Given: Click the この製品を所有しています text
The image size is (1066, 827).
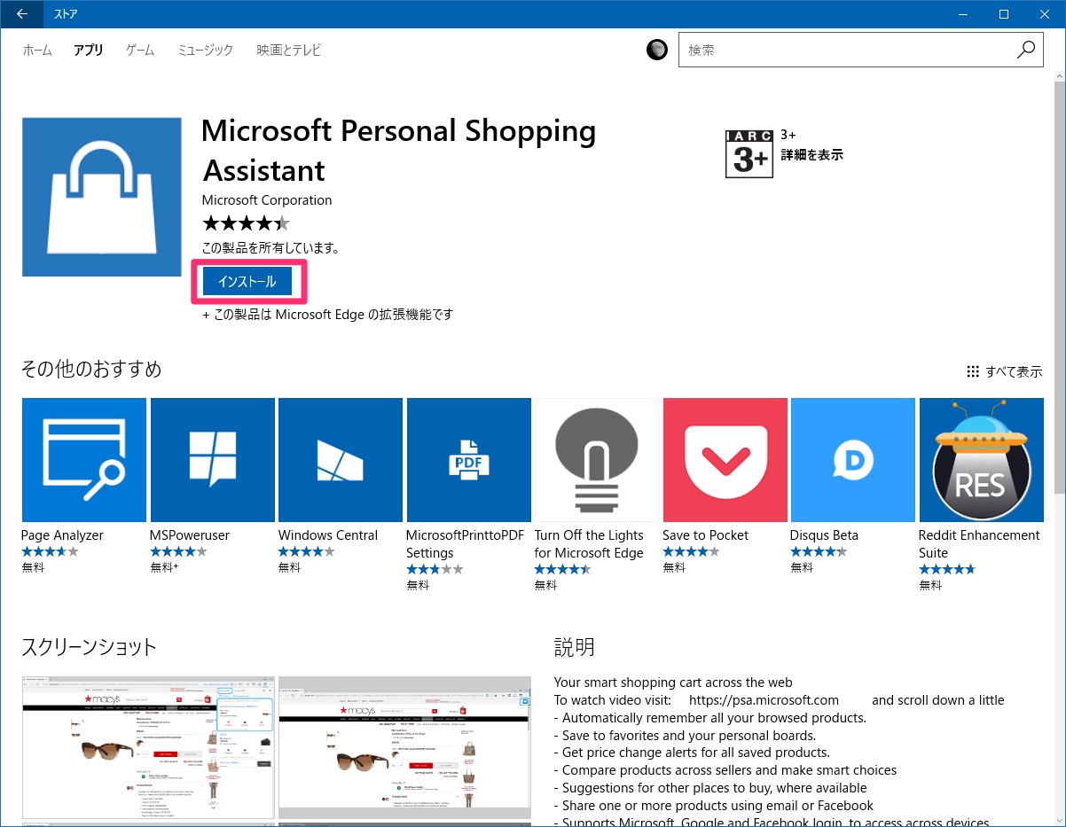Looking at the screenshot, I should click(270, 248).
